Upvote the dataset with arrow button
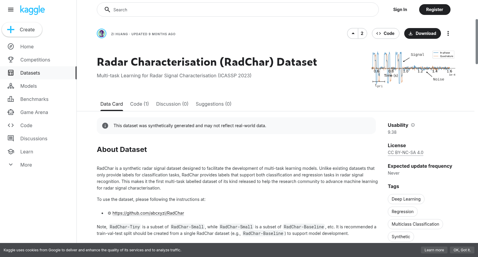The image size is (478, 257). (x=353, y=33)
